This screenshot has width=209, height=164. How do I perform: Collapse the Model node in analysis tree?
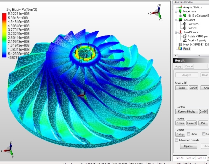pos(176,11)
